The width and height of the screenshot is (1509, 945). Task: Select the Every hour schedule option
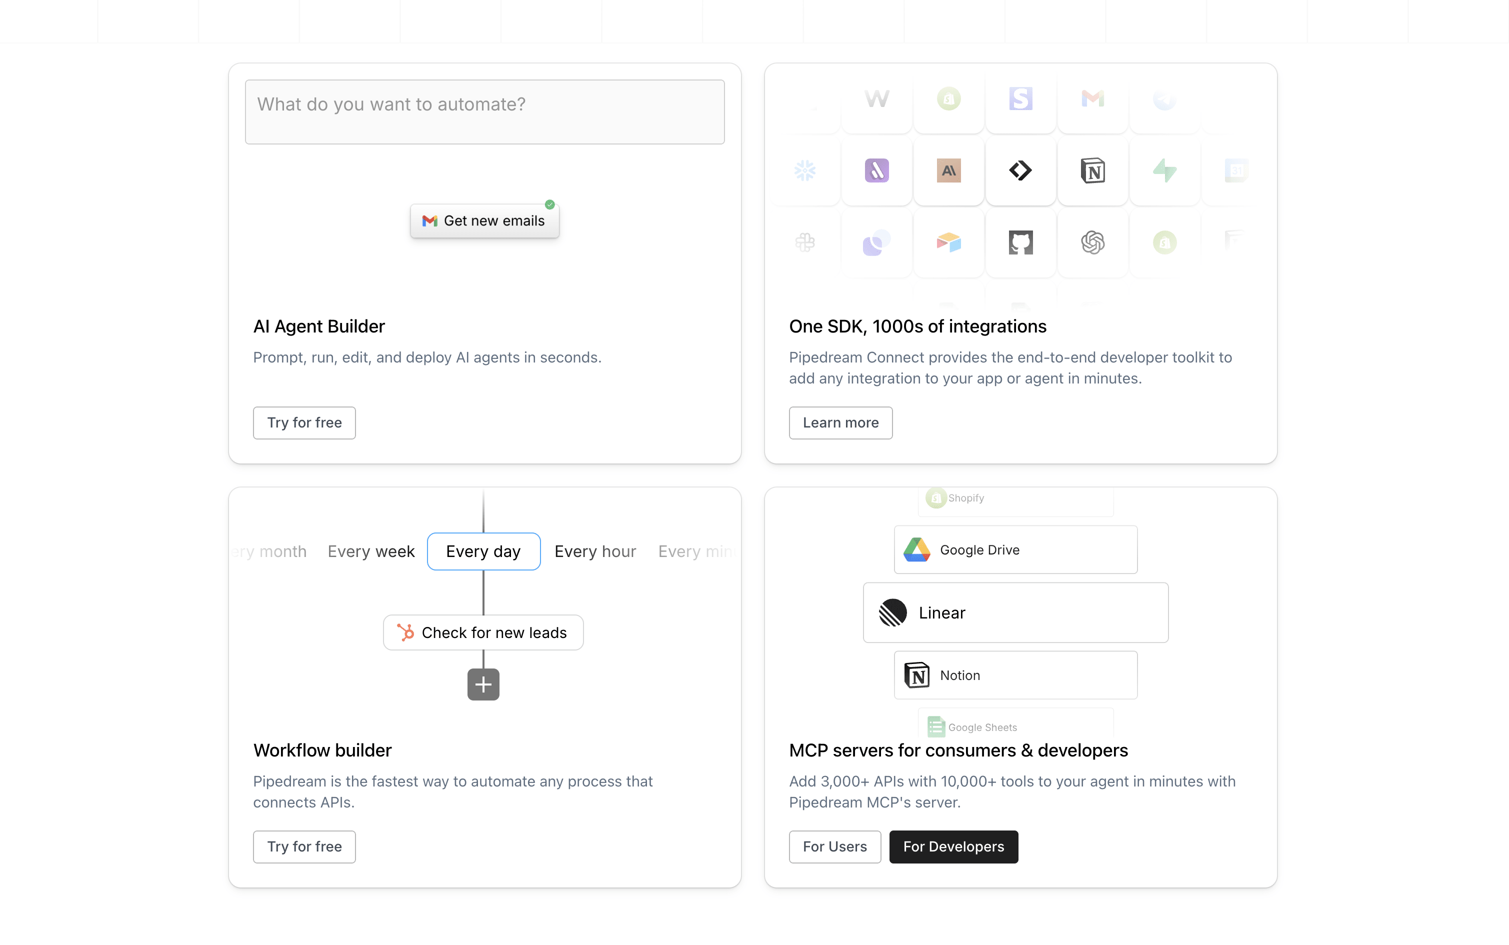[595, 551]
